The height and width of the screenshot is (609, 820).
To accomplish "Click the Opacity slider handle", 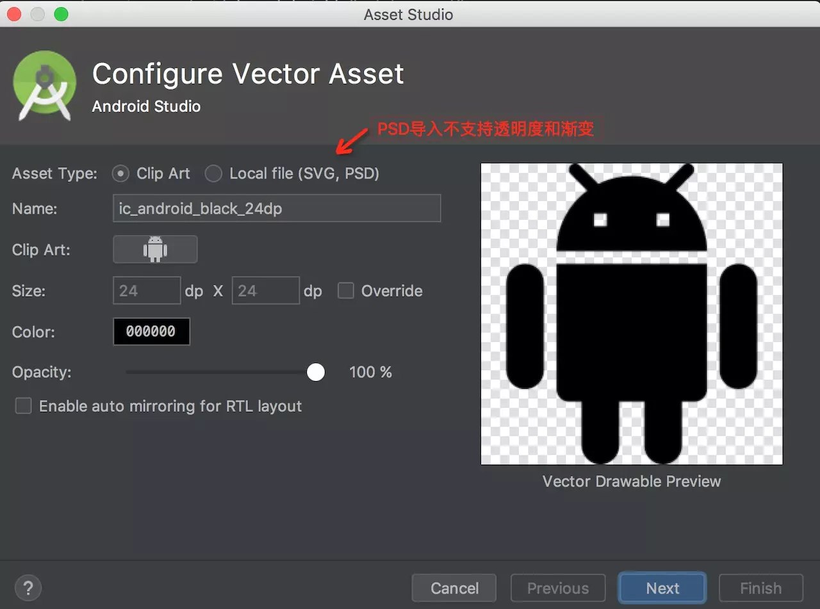I will coord(316,372).
